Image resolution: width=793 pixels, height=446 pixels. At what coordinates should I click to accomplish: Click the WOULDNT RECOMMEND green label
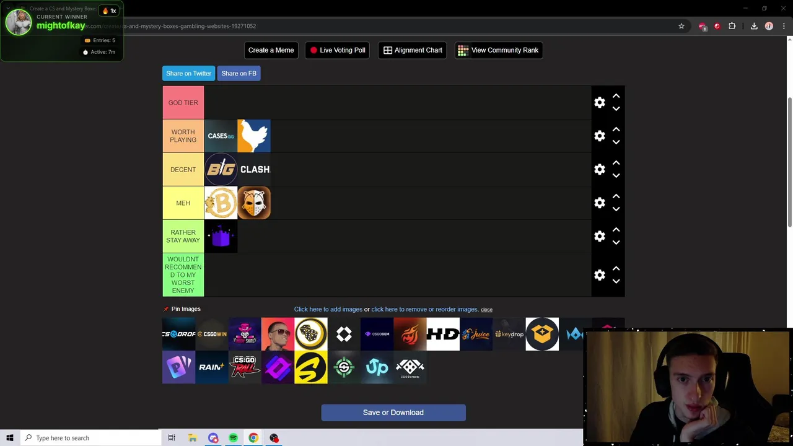tap(183, 274)
